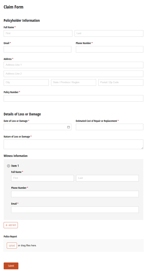Screen dimensions: 147x273
Task: Click the Nature of Loss or Damage textarea
Action: click(x=73, y=144)
